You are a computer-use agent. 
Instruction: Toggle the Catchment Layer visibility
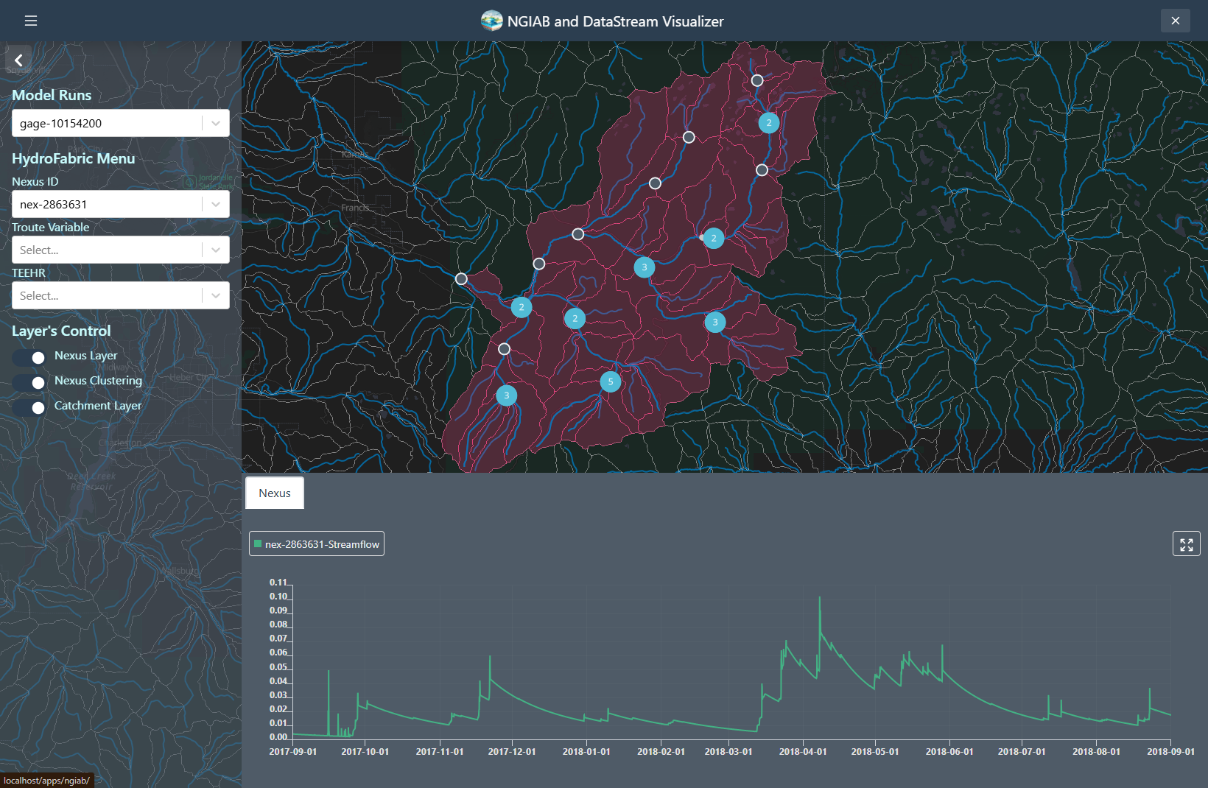pyautogui.click(x=28, y=407)
